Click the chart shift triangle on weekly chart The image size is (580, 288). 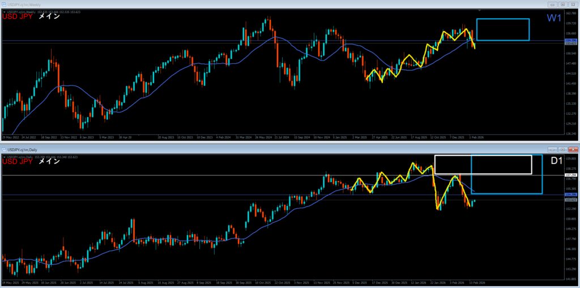coord(480,10)
